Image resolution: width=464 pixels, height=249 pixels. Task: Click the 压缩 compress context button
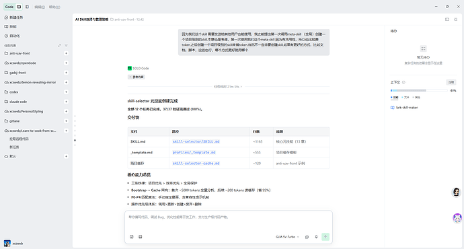click(451, 82)
